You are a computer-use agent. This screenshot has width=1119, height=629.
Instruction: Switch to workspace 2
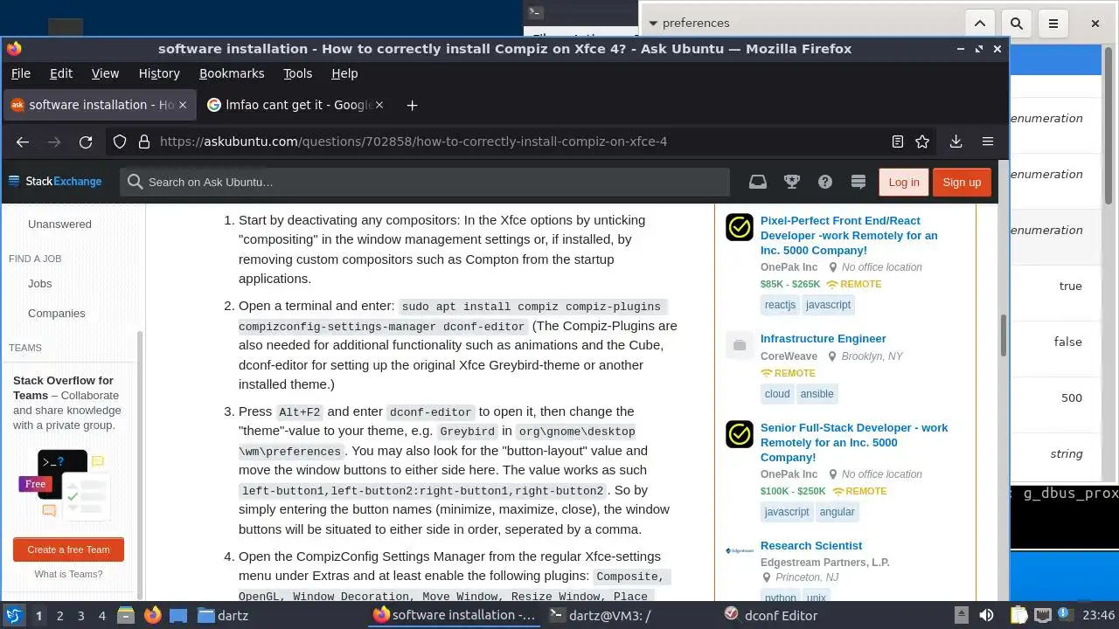click(60, 616)
